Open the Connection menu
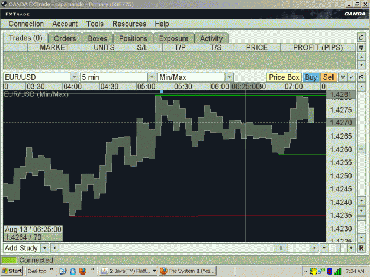 pyautogui.click(x=26, y=24)
